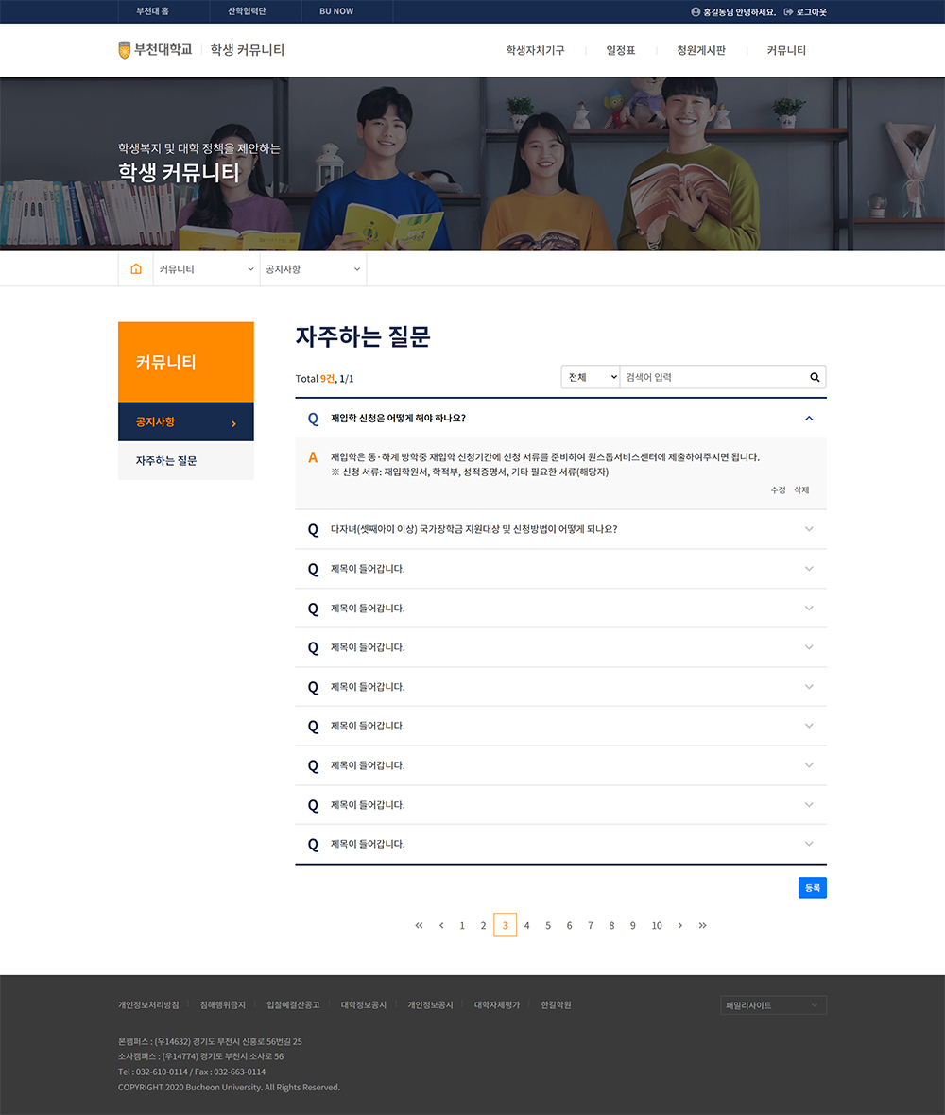Go to page 8
This screenshot has width=945, height=1115.
tap(611, 925)
